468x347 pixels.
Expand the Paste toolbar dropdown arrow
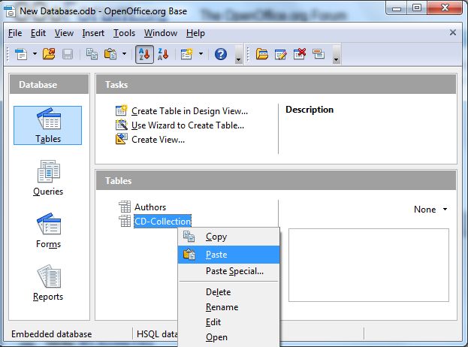(123, 54)
